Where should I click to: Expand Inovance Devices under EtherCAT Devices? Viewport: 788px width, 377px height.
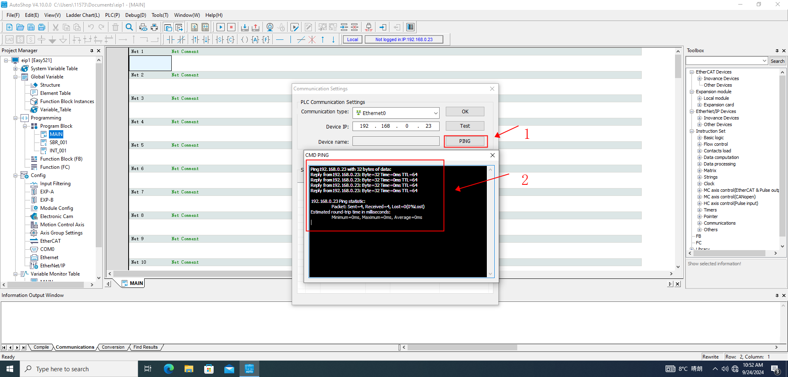point(699,78)
